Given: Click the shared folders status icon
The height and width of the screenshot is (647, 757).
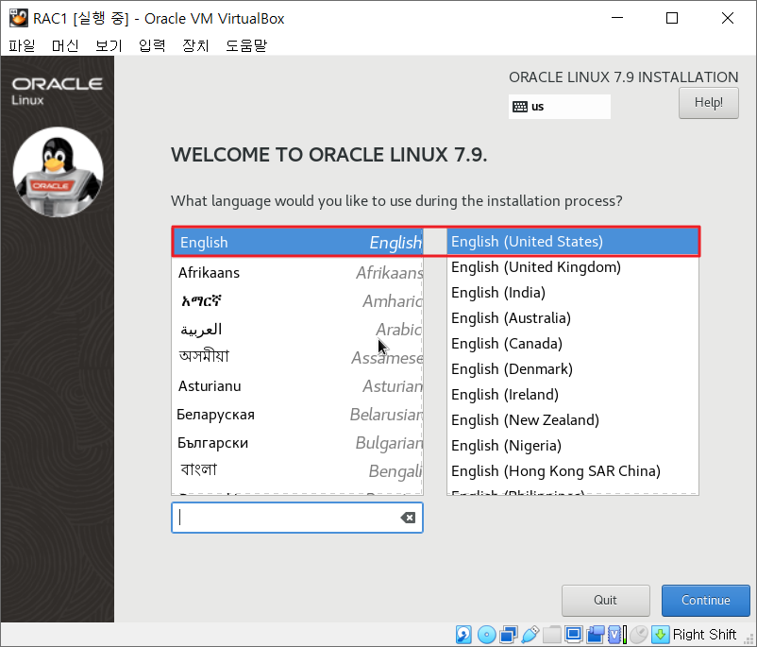Looking at the screenshot, I should click(552, 635).
